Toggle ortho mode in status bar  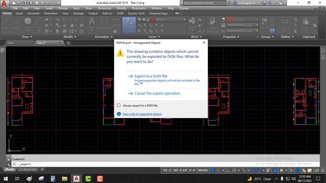(228, 170)
